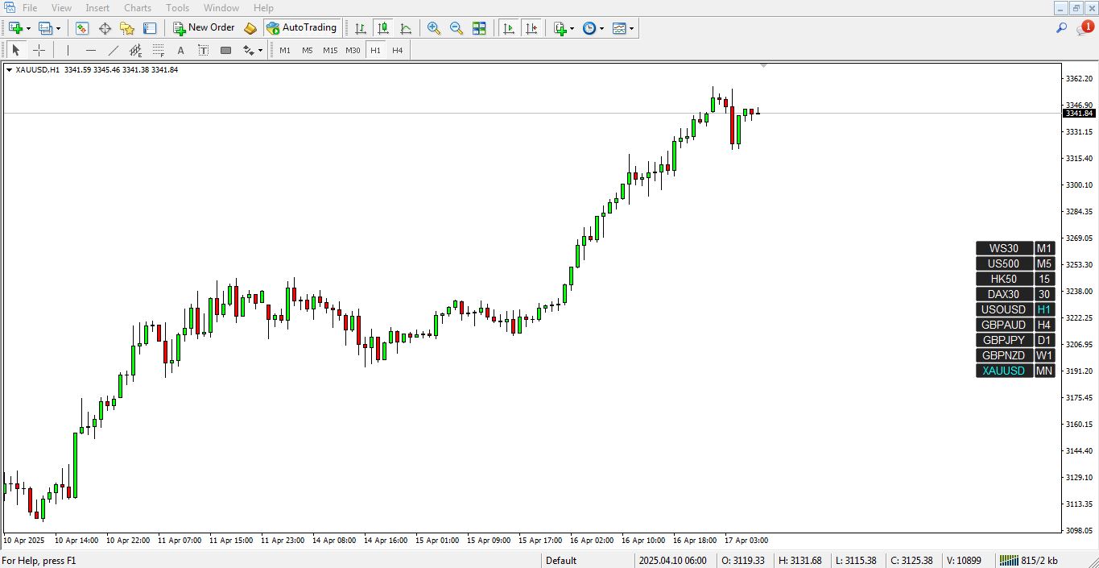Select the Equidistant Channel tool
This screenshot has width=1099, height=568.
[136, 50]
